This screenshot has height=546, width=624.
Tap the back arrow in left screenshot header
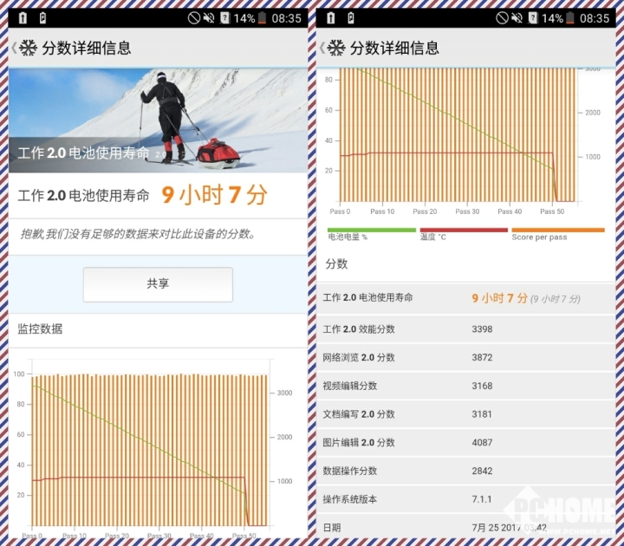point(14,49)
